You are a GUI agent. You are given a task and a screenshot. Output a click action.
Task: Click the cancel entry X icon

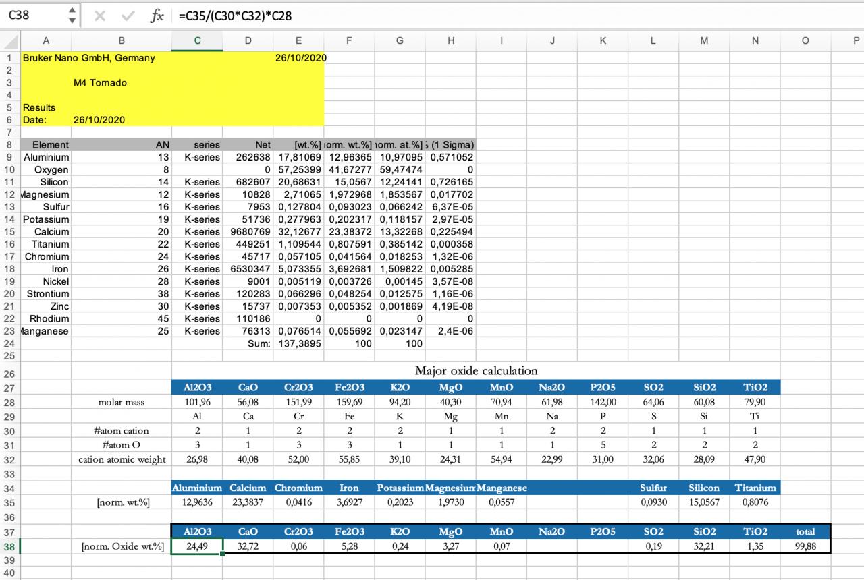99,16
